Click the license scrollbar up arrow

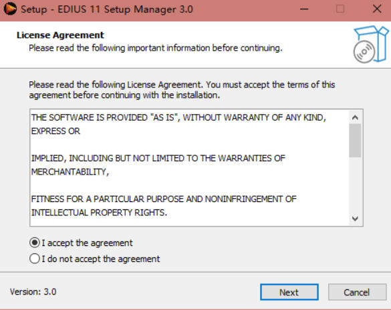click(x=355, y=117)
